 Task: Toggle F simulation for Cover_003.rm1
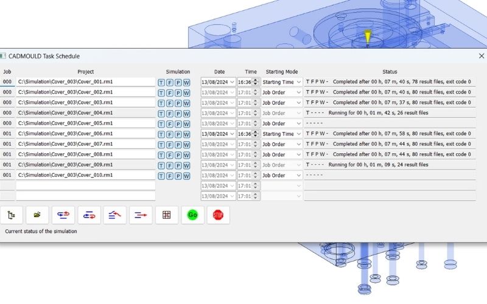pos(170,103)
